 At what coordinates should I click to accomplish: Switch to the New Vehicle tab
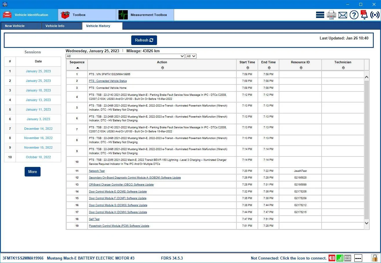[21, 26]
